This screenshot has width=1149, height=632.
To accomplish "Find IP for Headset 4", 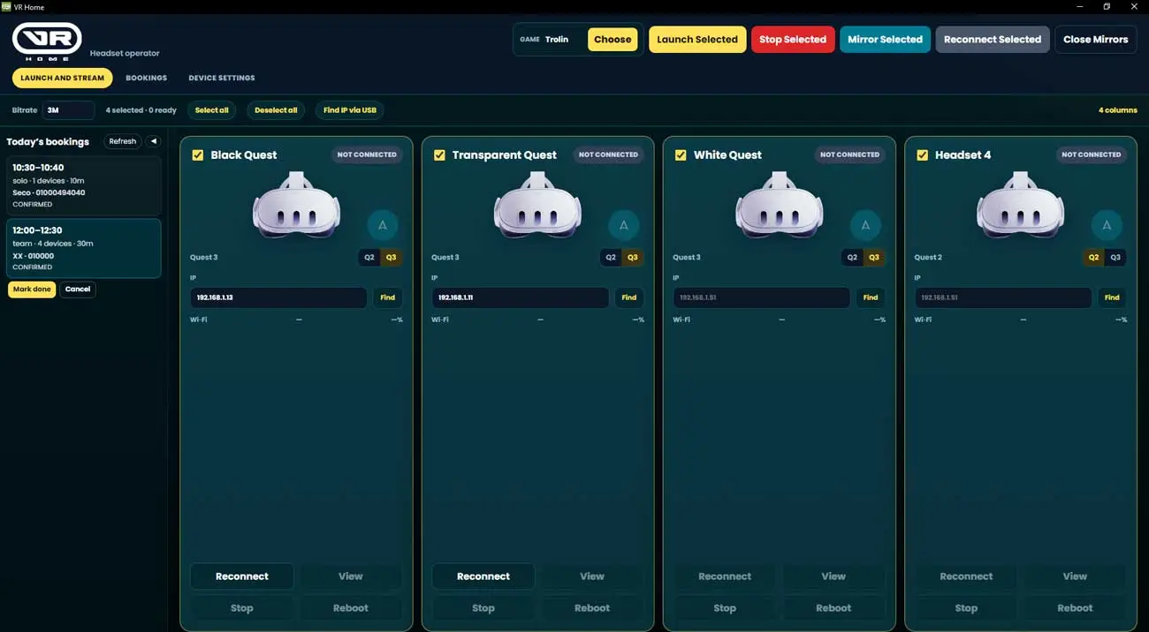I will tap(1111, 297).
